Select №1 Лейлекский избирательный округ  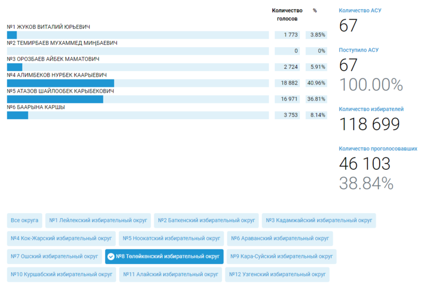[98, 220]
